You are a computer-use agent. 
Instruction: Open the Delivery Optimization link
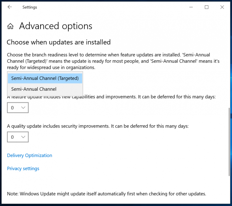[x=29, y=155]
